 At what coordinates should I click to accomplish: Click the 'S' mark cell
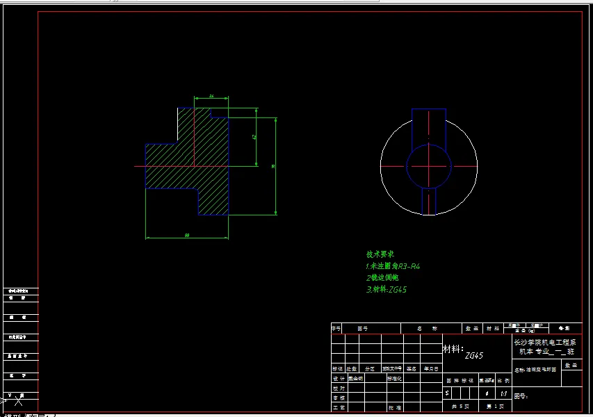[447, 393]
